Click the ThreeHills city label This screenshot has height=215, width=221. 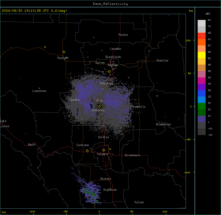[x=138, y=107]
